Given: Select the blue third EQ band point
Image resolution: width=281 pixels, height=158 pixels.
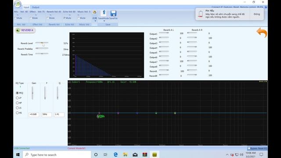Looking at the screenshot, I should pyautogui.click(x=137, y=113).
